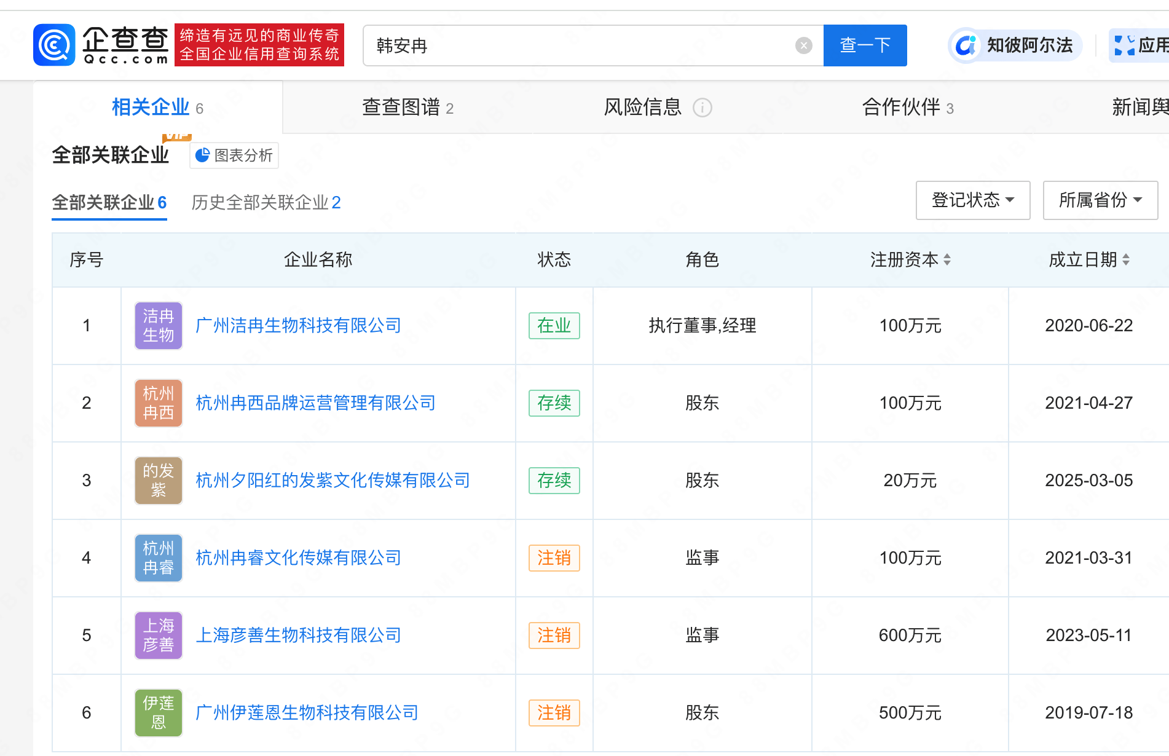Switch to the 新闻舆情 tab

[x=1140, y=108]
